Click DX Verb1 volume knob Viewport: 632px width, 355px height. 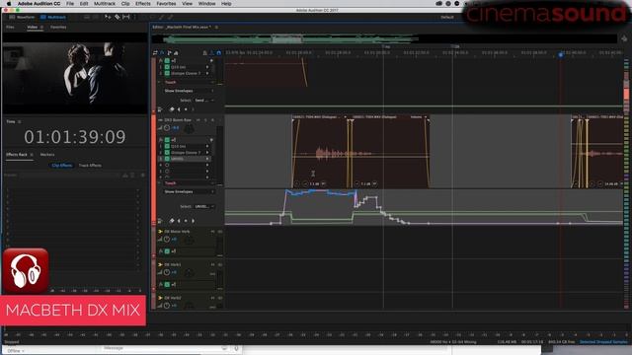[x=167, y=272]
